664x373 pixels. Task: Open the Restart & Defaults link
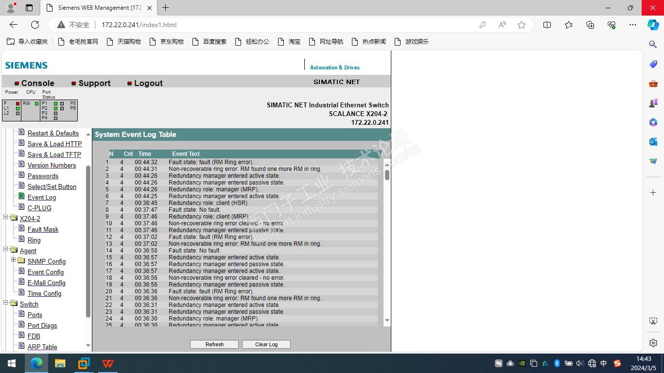tap(53, 133)
